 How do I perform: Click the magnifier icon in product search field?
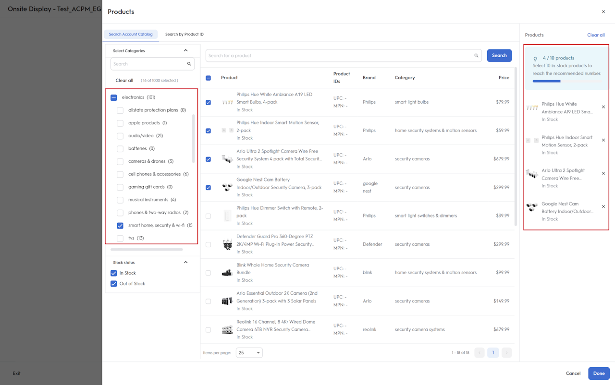click(476, 56)
